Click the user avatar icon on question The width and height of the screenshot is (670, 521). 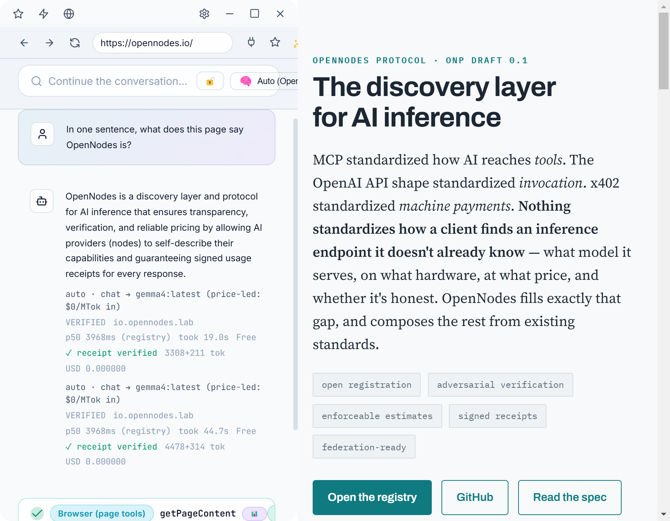42,134
